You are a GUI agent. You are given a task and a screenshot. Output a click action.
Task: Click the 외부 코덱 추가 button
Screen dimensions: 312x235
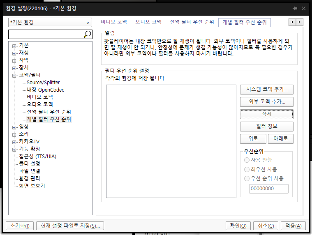pos(267,102)
